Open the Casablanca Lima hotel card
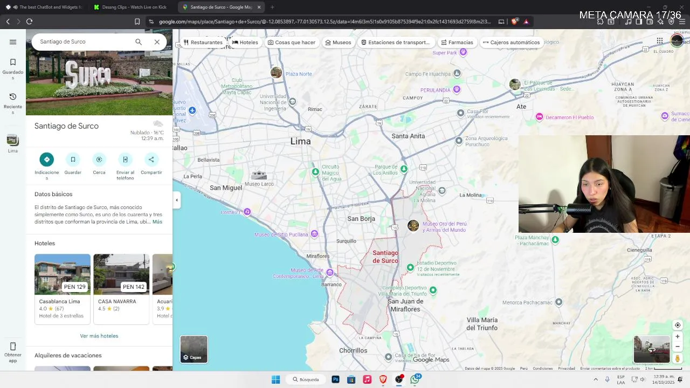The height and width of the screenshot is (388, 690). (x=63, y=289)
